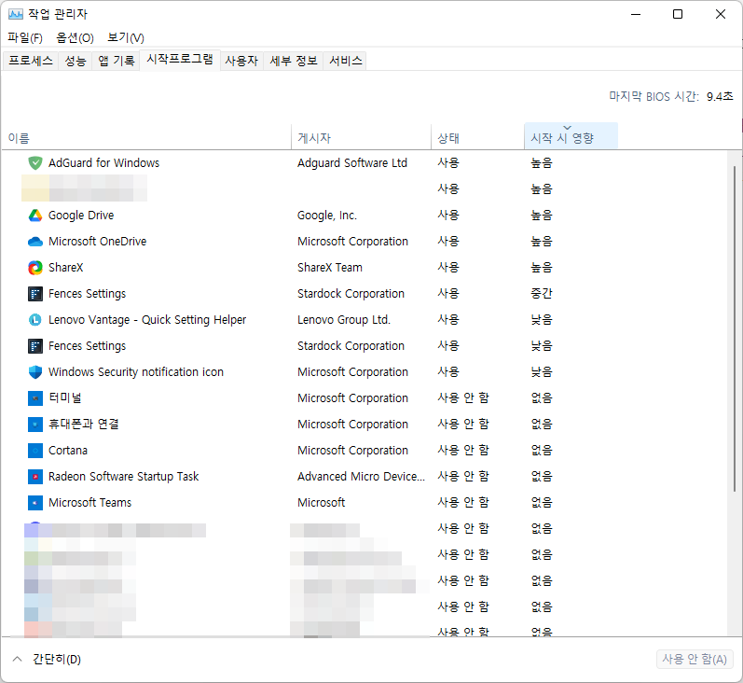Click publisher Adguard Software Ltd
The image size is (743, 683).
pyautogui.click(x=352, y=163)
